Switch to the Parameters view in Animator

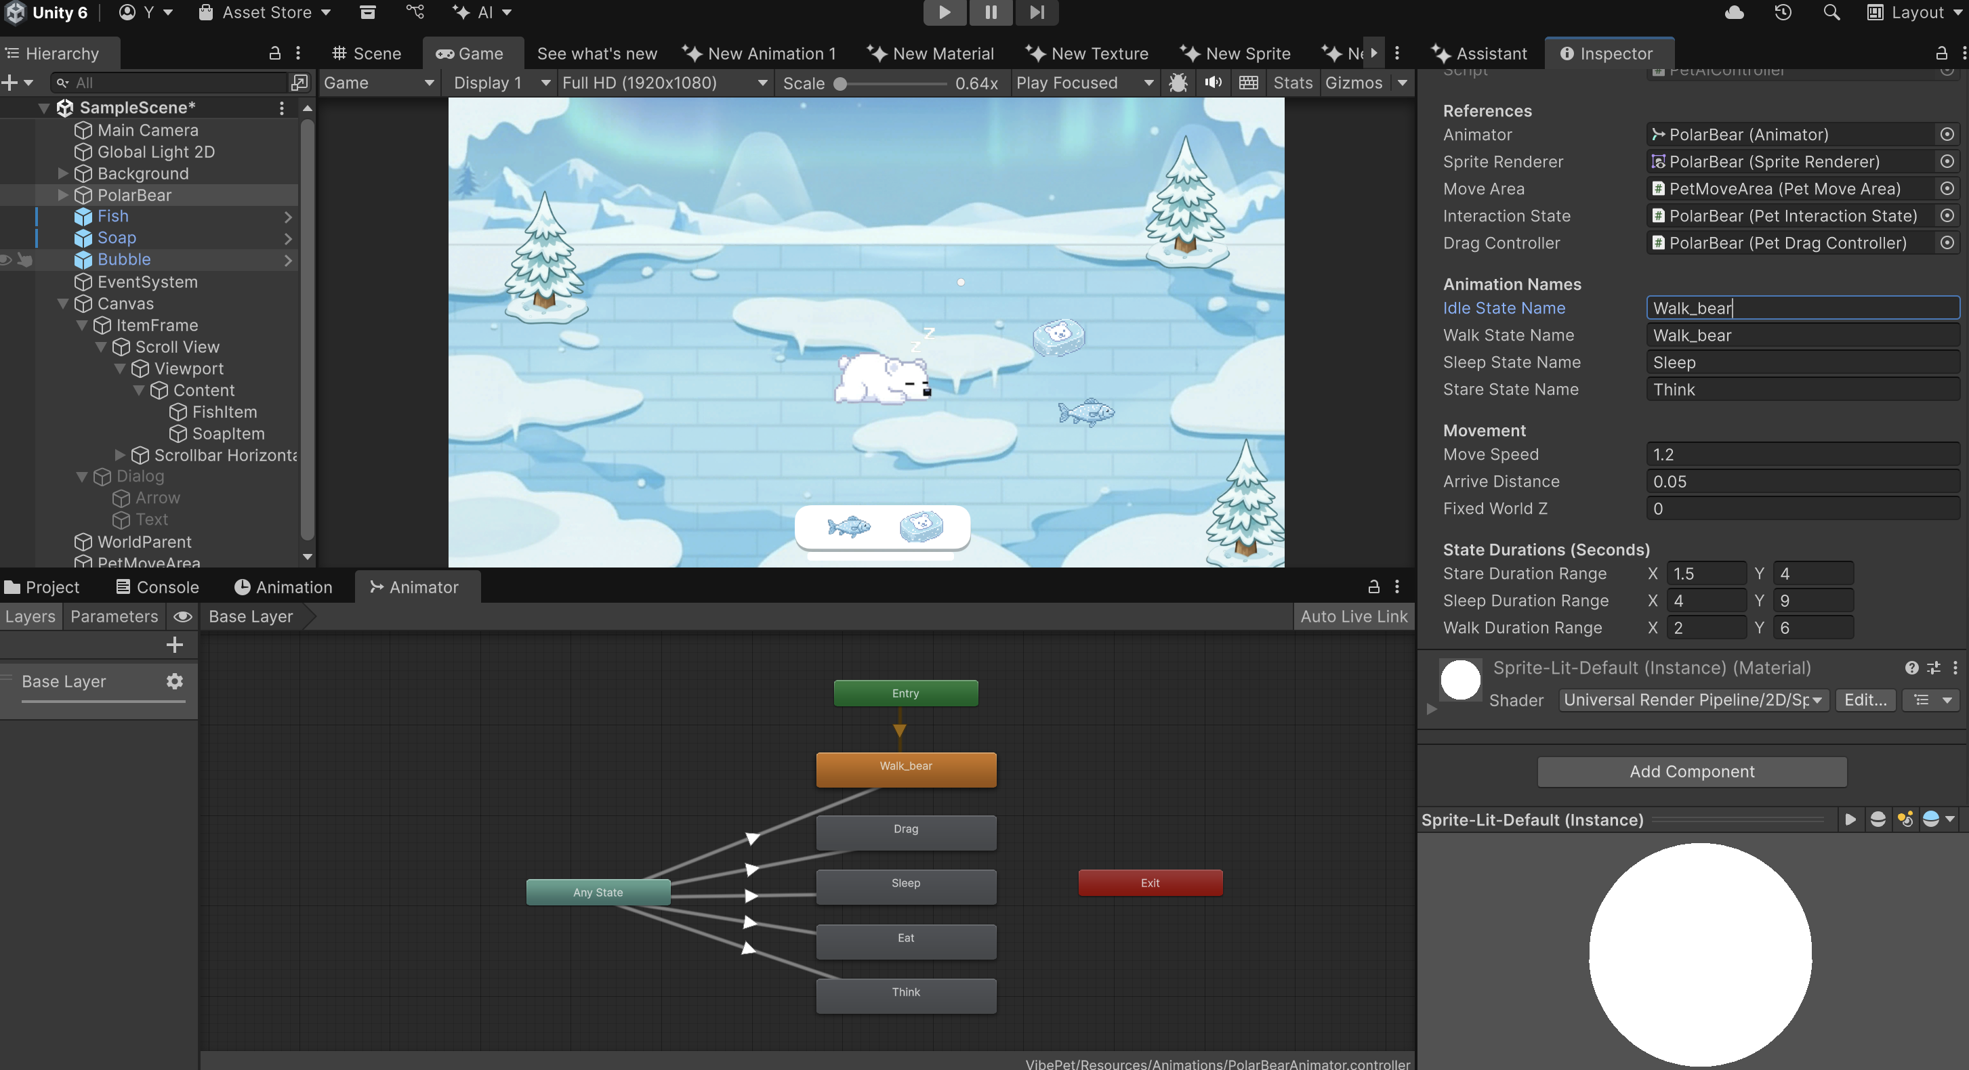(114, 616)
